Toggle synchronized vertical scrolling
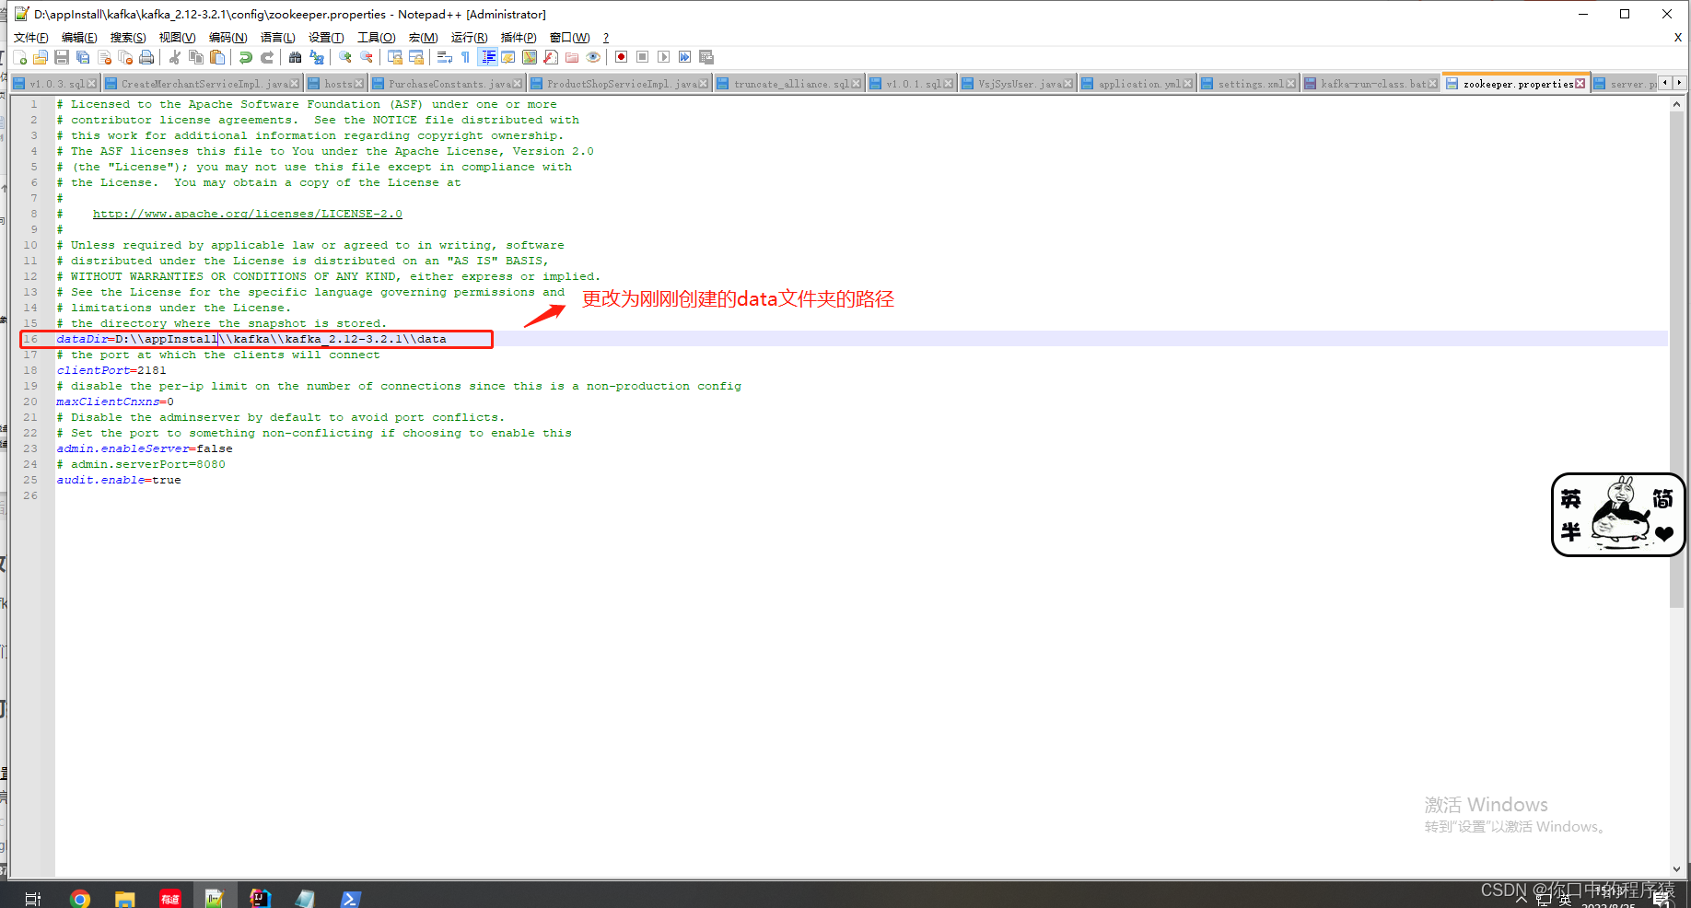This screenshot has width=1691, height=908. pos(395,57)
